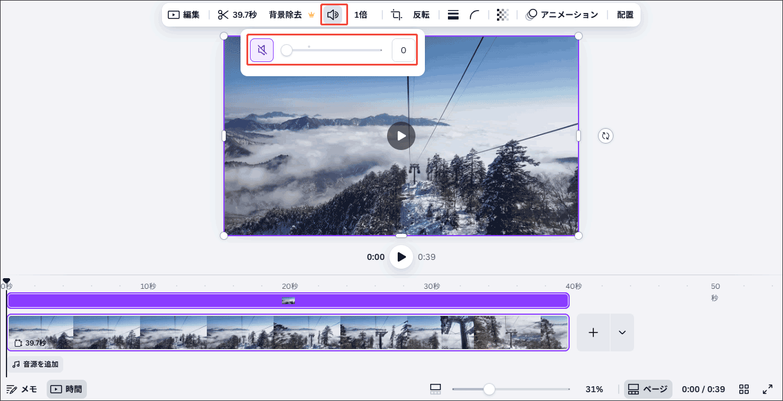This screenshot has height=401, width=783.
Task: Select the 39.7秒 page thumbnail strip
Action: 288,333
